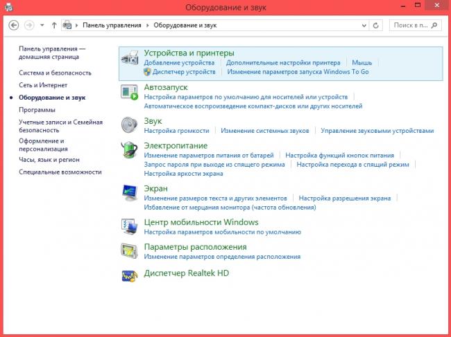Click the Forward navigation arrow
The width and height of the screenshot is (451, 337).
tap(29, 25)
